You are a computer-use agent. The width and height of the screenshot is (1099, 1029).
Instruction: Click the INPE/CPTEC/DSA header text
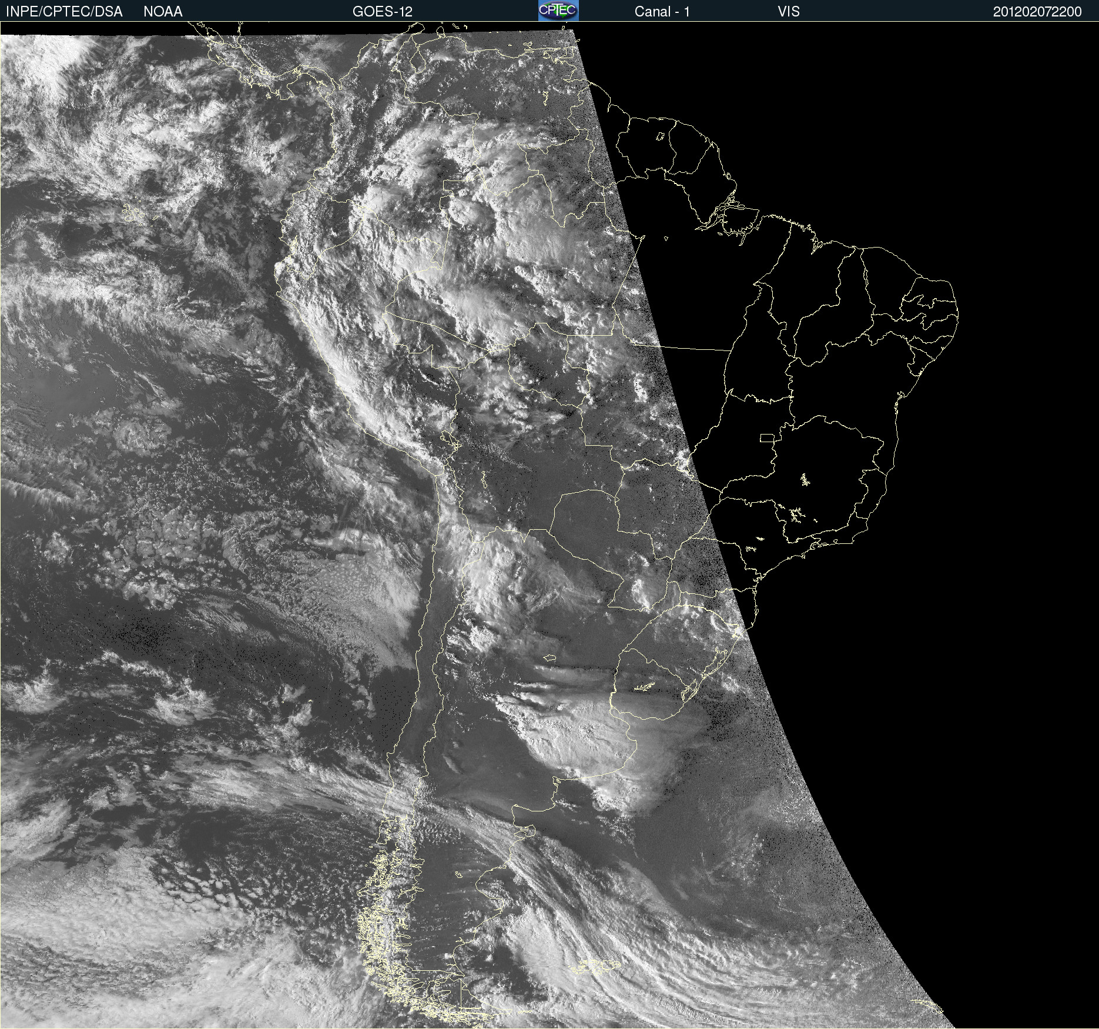[64, 12]
